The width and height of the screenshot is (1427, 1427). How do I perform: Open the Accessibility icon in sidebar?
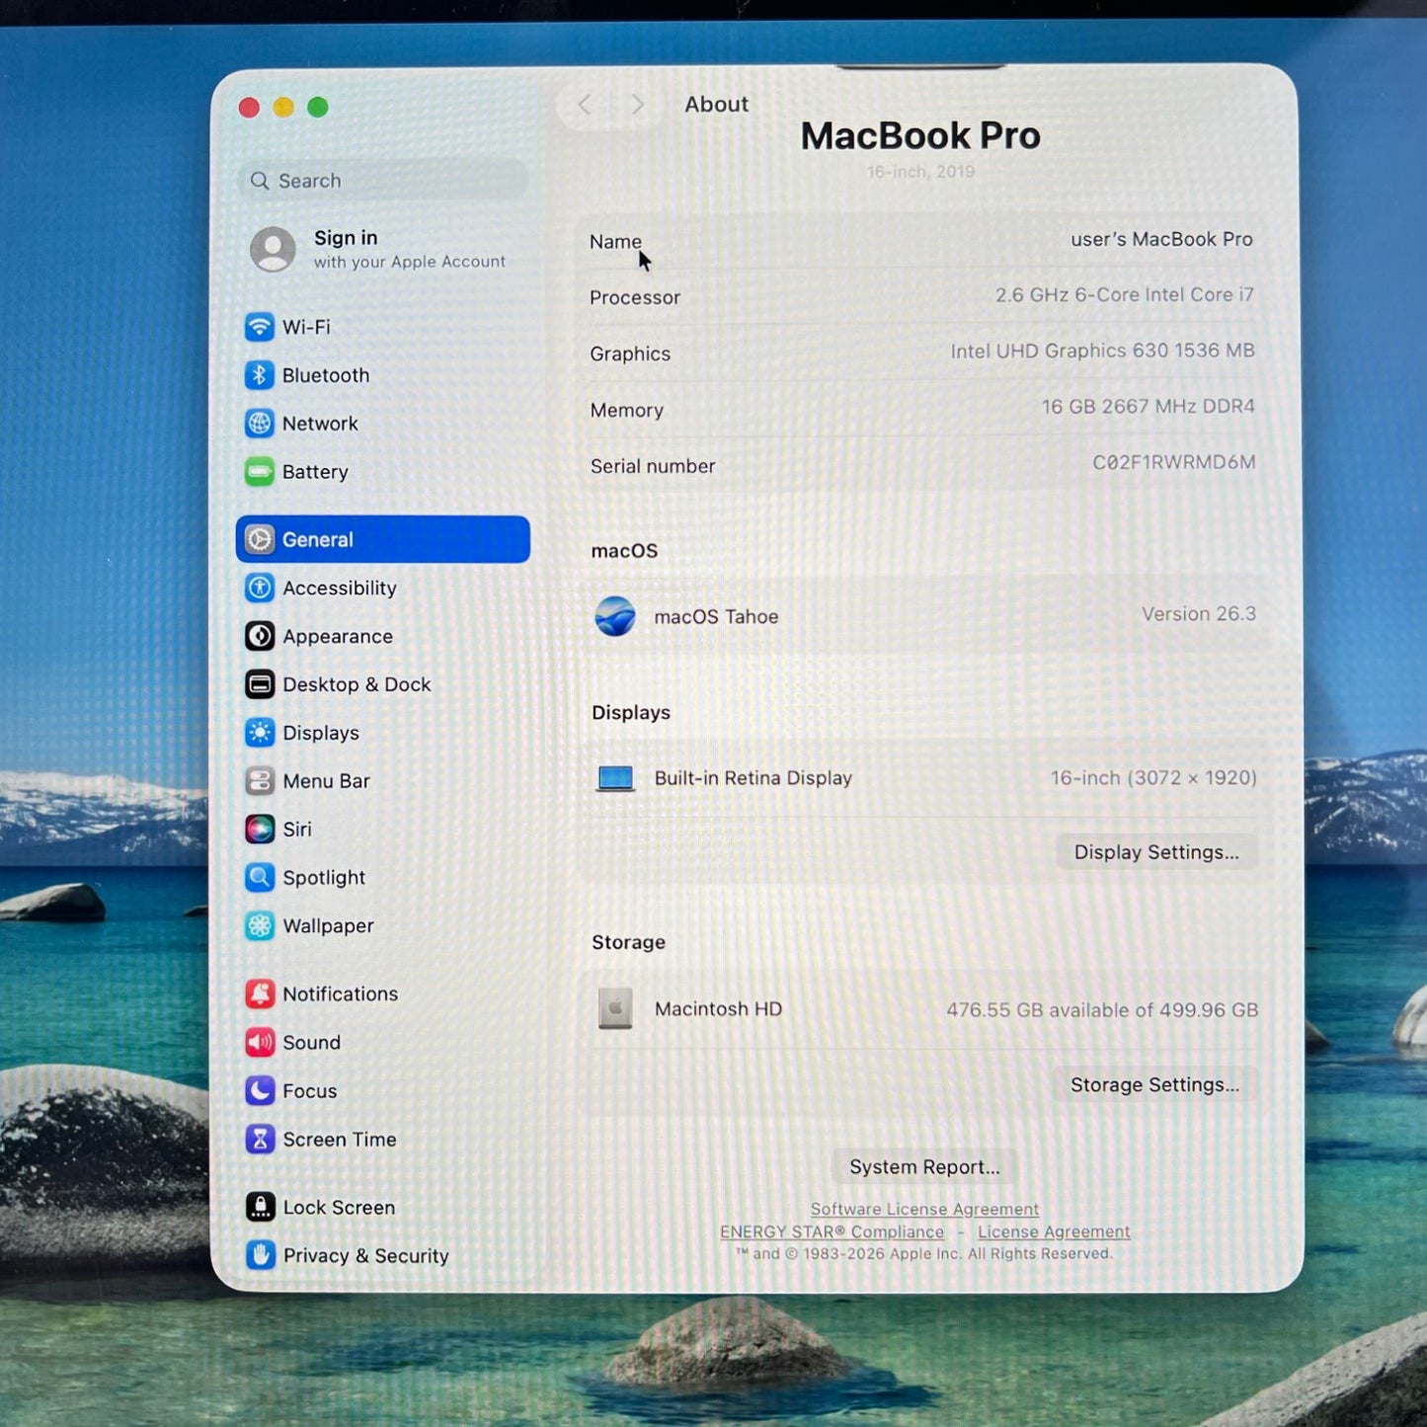(260, 588)
